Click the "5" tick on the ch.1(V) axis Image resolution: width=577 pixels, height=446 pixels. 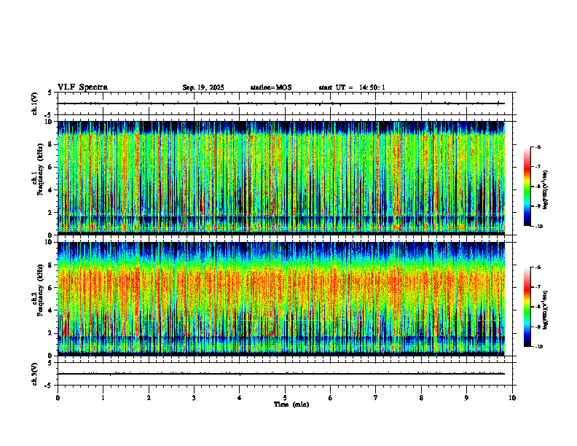50,93
